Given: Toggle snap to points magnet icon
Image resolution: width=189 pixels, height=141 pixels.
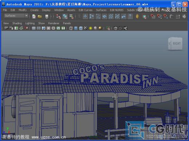Looking at the screenshot, I should [x=166, y=17].
